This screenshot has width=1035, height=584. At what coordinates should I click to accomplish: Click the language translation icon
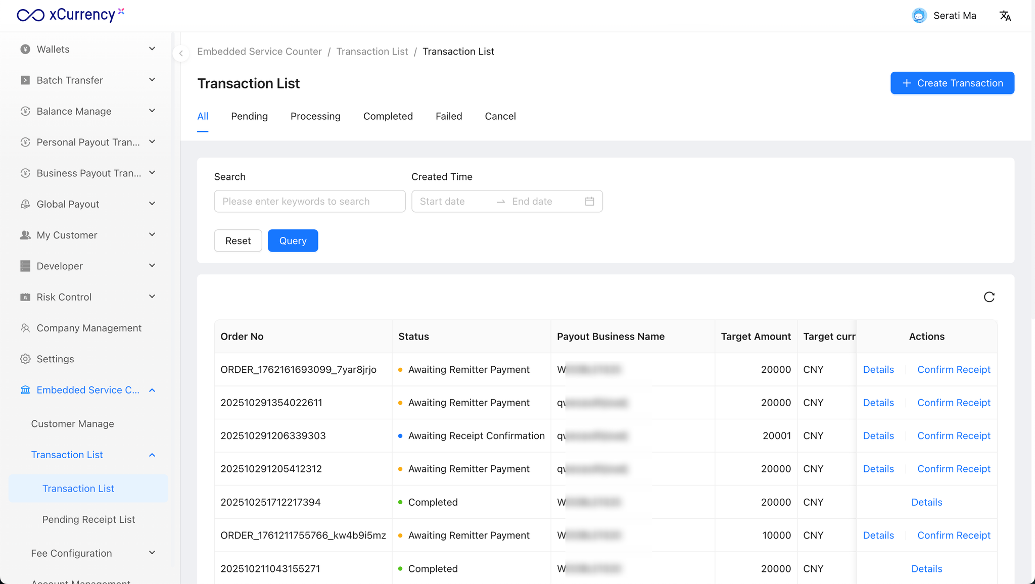pos(1005,16)
